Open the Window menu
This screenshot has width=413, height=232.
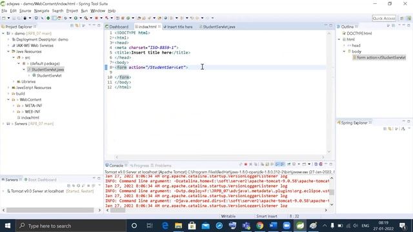tap(97, 11)
